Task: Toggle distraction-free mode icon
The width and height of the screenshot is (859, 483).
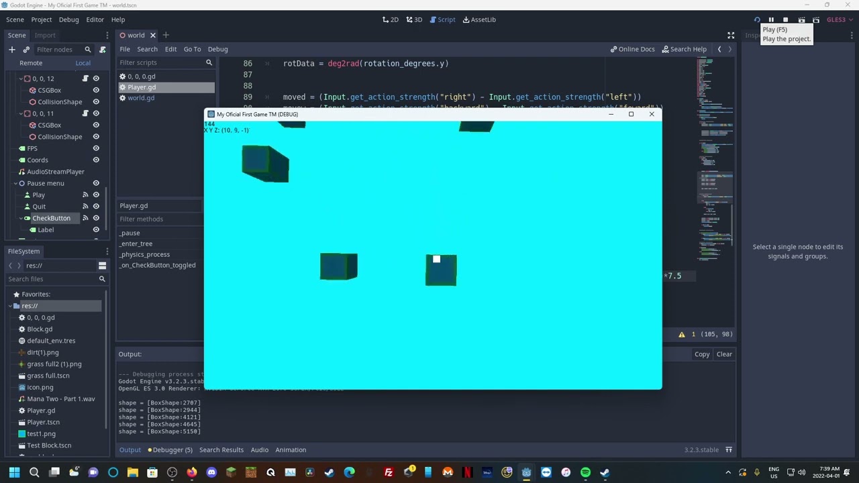Action: coord(731,36)
